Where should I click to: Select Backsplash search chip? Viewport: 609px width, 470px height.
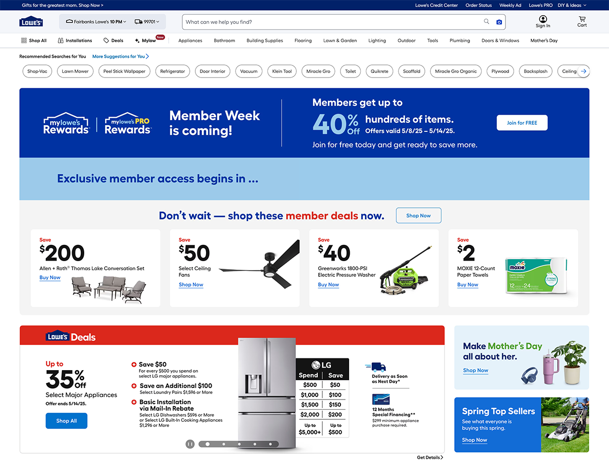535,71
